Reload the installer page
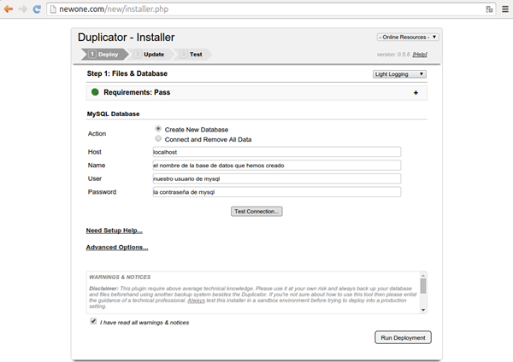 [37, 9]
